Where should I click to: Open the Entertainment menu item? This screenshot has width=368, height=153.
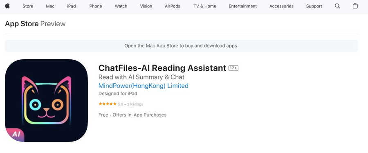pyautogui.click(x=242, y=6)
